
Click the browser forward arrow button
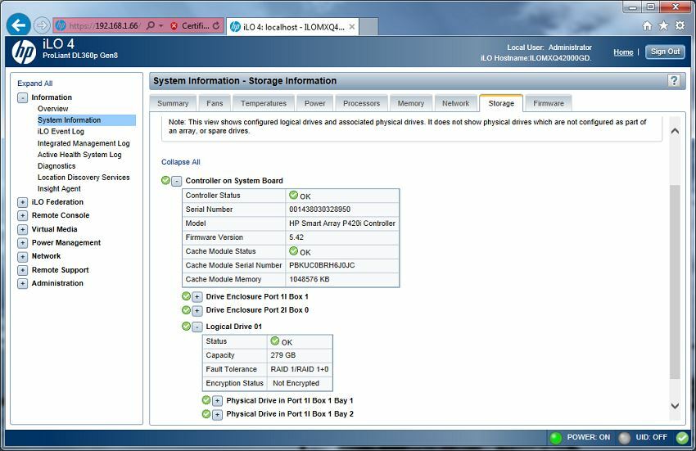[x=41, y=25]
